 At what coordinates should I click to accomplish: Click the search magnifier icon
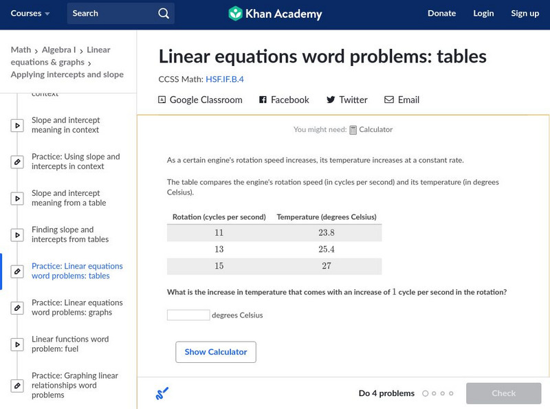[x=163, y=13]
